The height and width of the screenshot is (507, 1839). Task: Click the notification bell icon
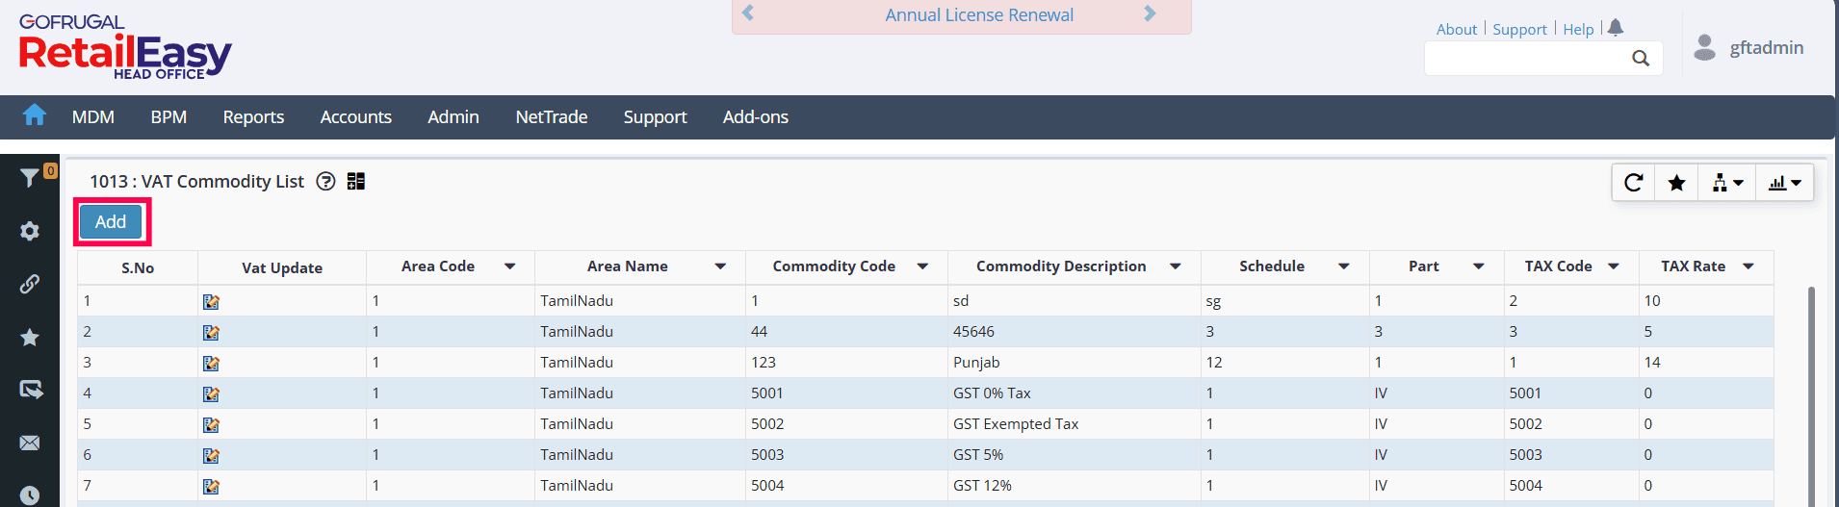pyautogui.click(x=1616, y=28)
